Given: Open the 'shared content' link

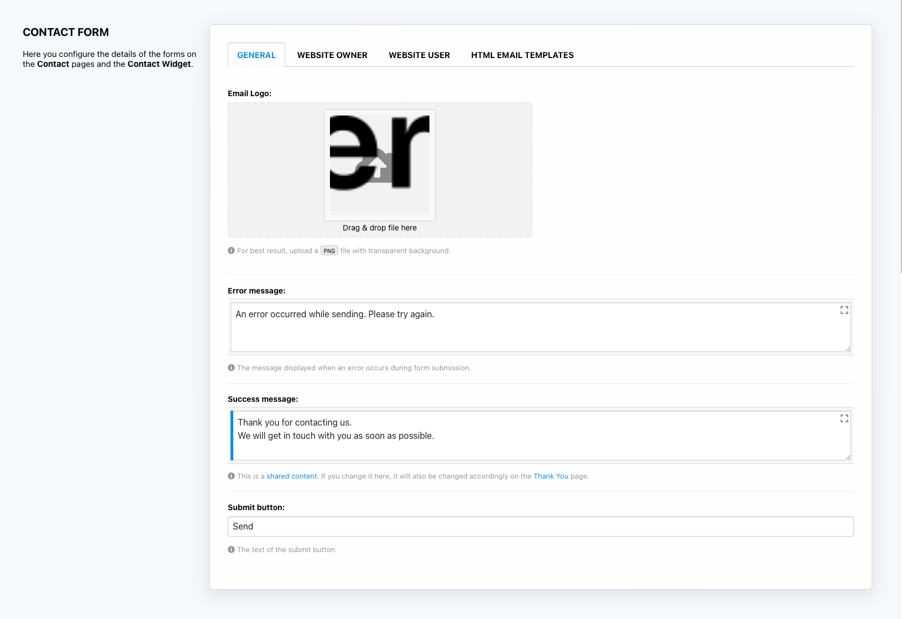Looking at the screenshot, I should click(292, 476).
